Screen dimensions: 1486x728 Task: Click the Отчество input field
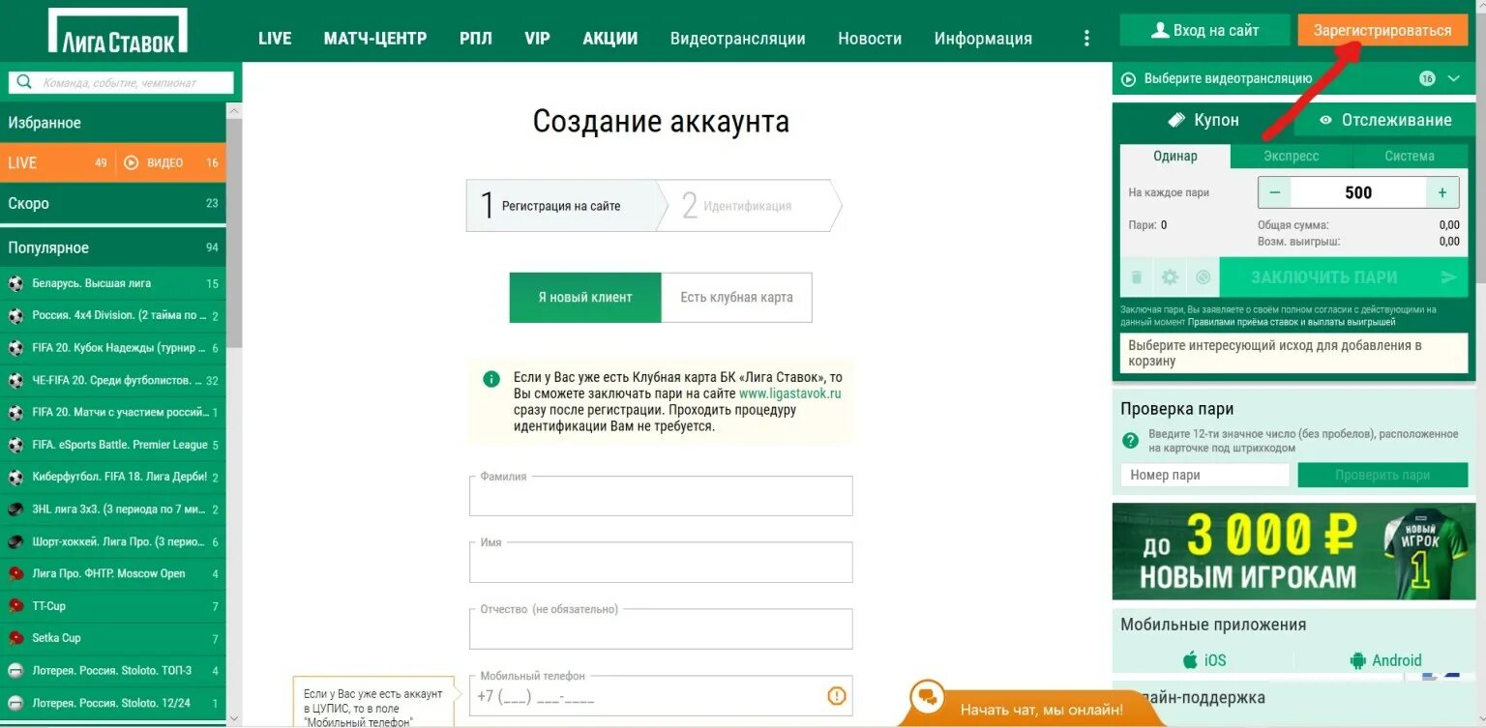[x=661, y=628]
